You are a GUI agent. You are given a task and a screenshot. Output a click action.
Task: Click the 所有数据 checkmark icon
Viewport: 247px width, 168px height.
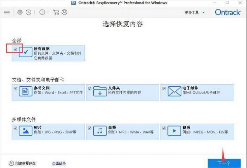point(25,52)
